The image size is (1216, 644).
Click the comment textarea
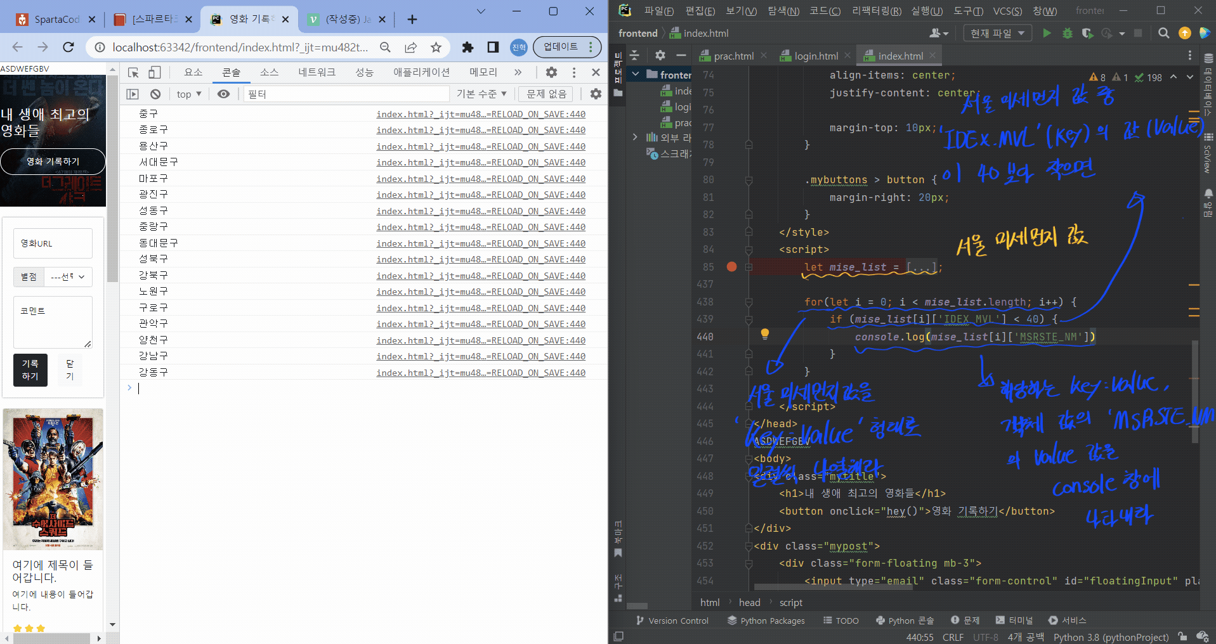[53, 323]
